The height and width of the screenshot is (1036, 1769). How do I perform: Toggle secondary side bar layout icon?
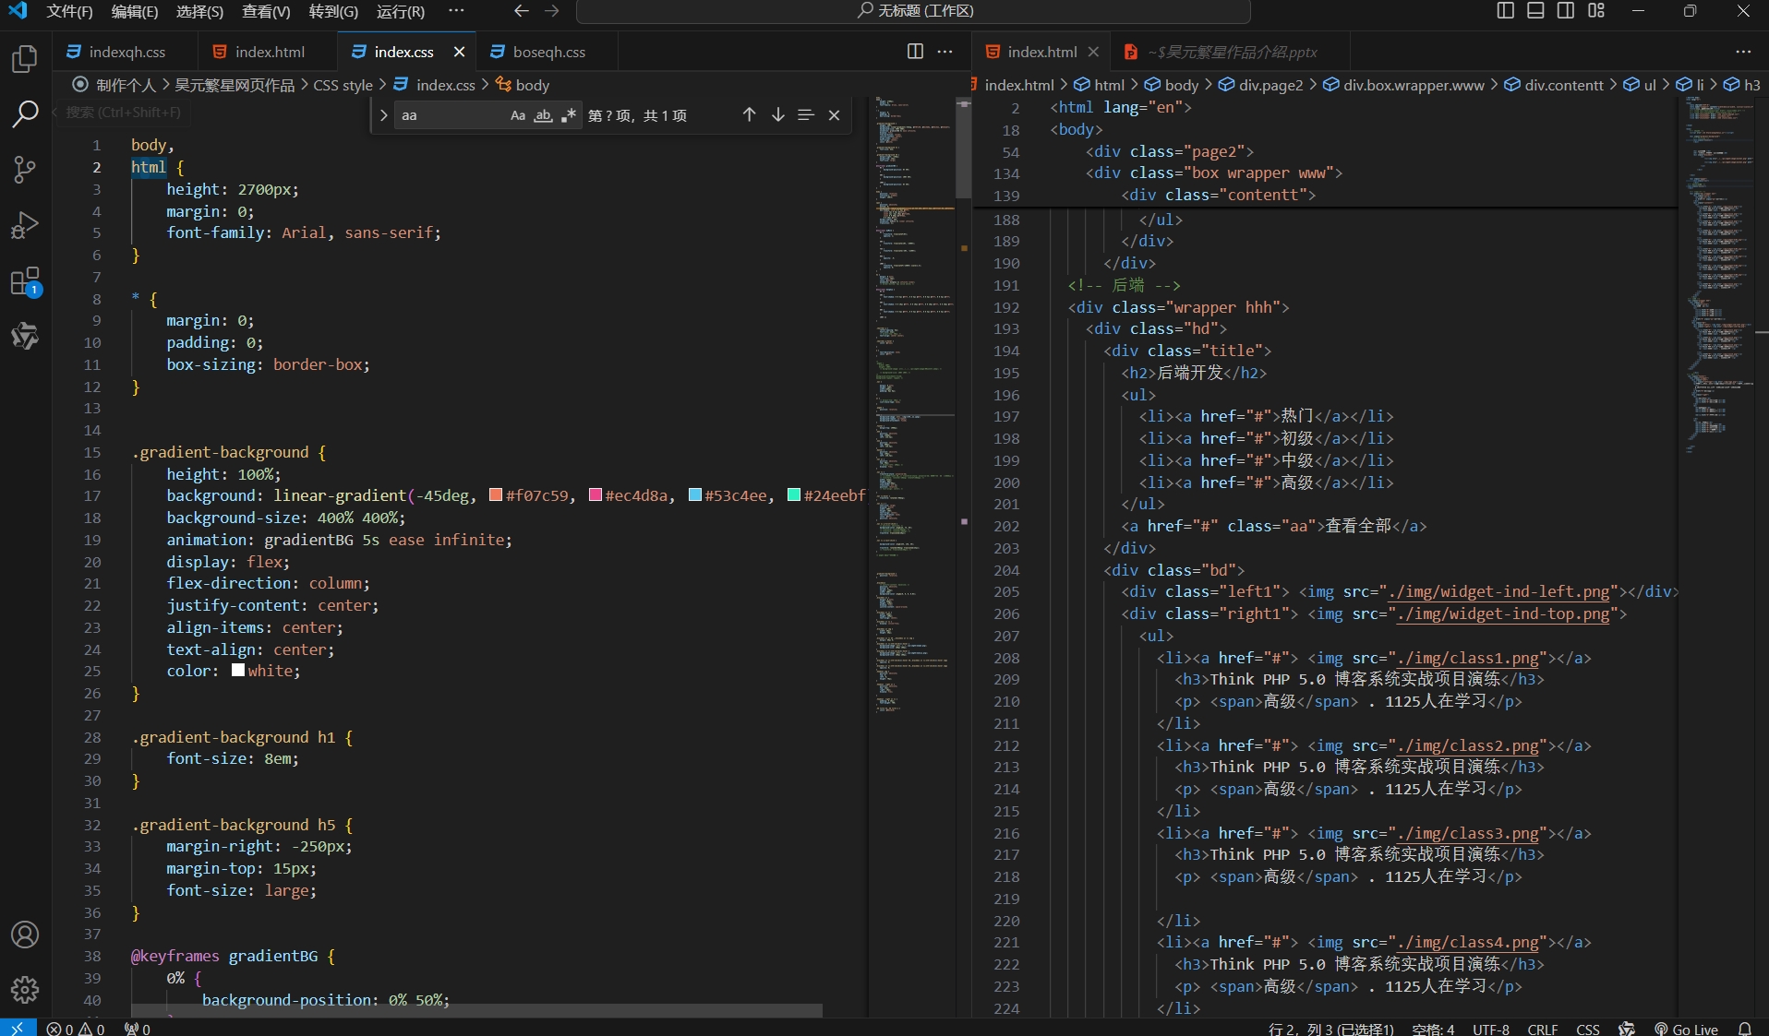tap(1566, 11)
